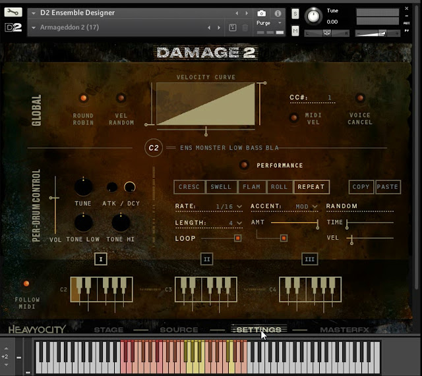Go to next instrument arrow
The height and width of the screenshot is (376, 422).
click(247, 13)
